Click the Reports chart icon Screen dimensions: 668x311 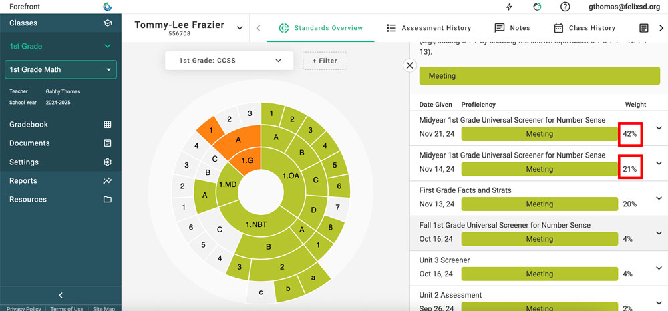pos(108,181)
